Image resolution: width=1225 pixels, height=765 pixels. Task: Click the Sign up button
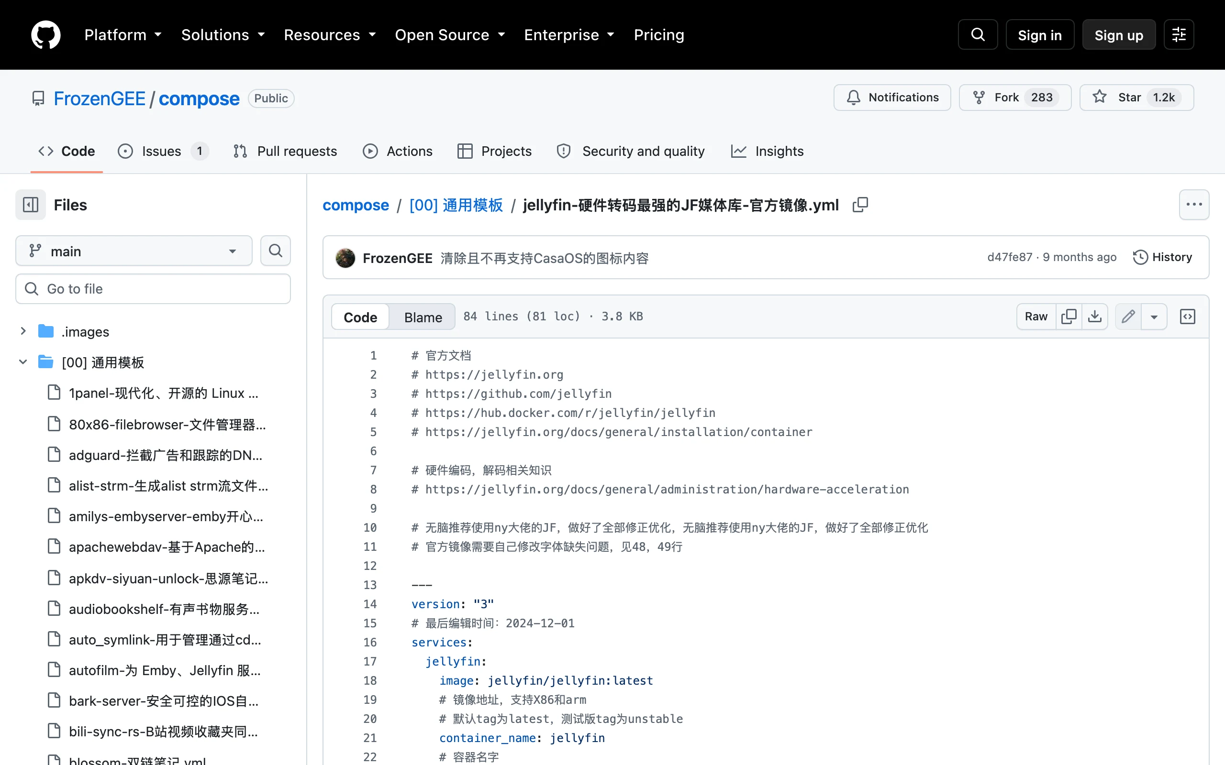coord(1119,34)
